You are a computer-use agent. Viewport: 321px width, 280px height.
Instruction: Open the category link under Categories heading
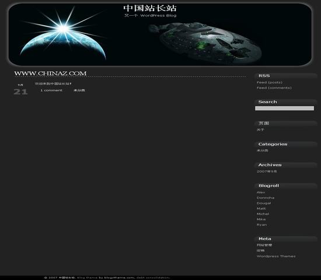click(x=263, y=150)
